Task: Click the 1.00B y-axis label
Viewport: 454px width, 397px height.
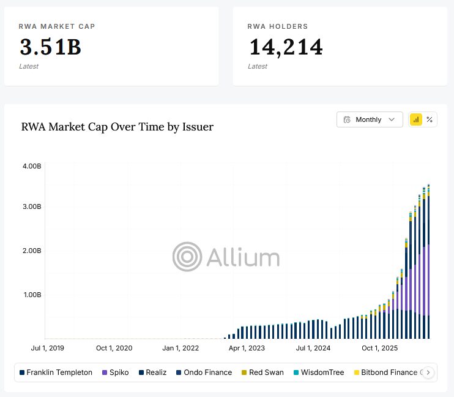Action: click(x=32, y=295)
